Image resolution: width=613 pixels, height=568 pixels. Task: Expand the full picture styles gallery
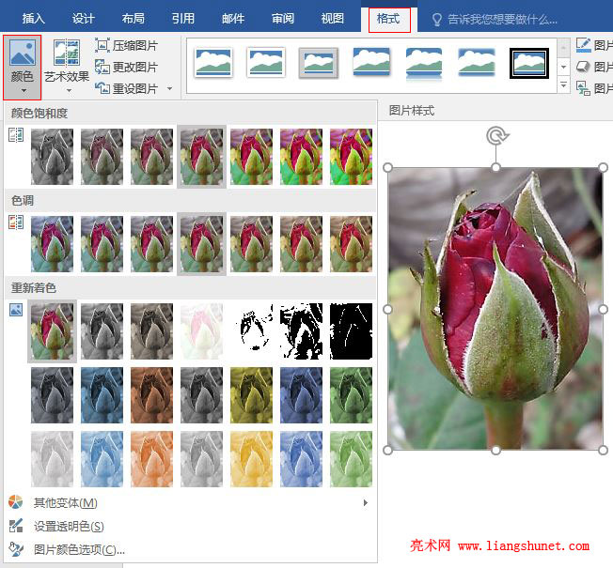[x=563, y=84]
